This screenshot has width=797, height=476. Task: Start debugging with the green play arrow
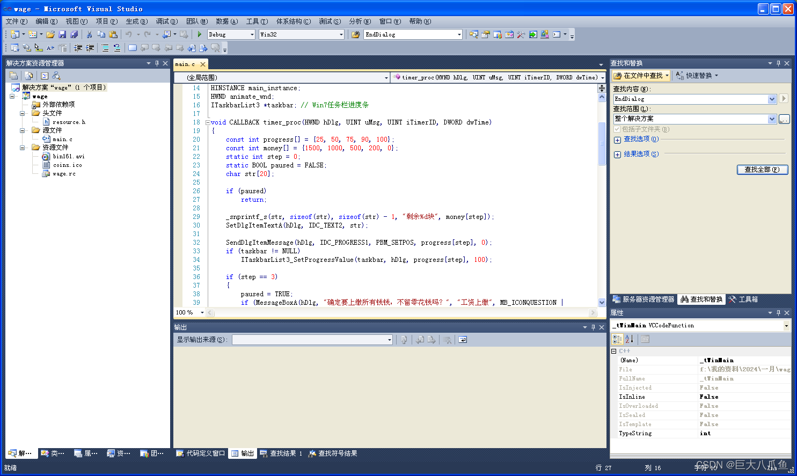[x=199, y=34]
